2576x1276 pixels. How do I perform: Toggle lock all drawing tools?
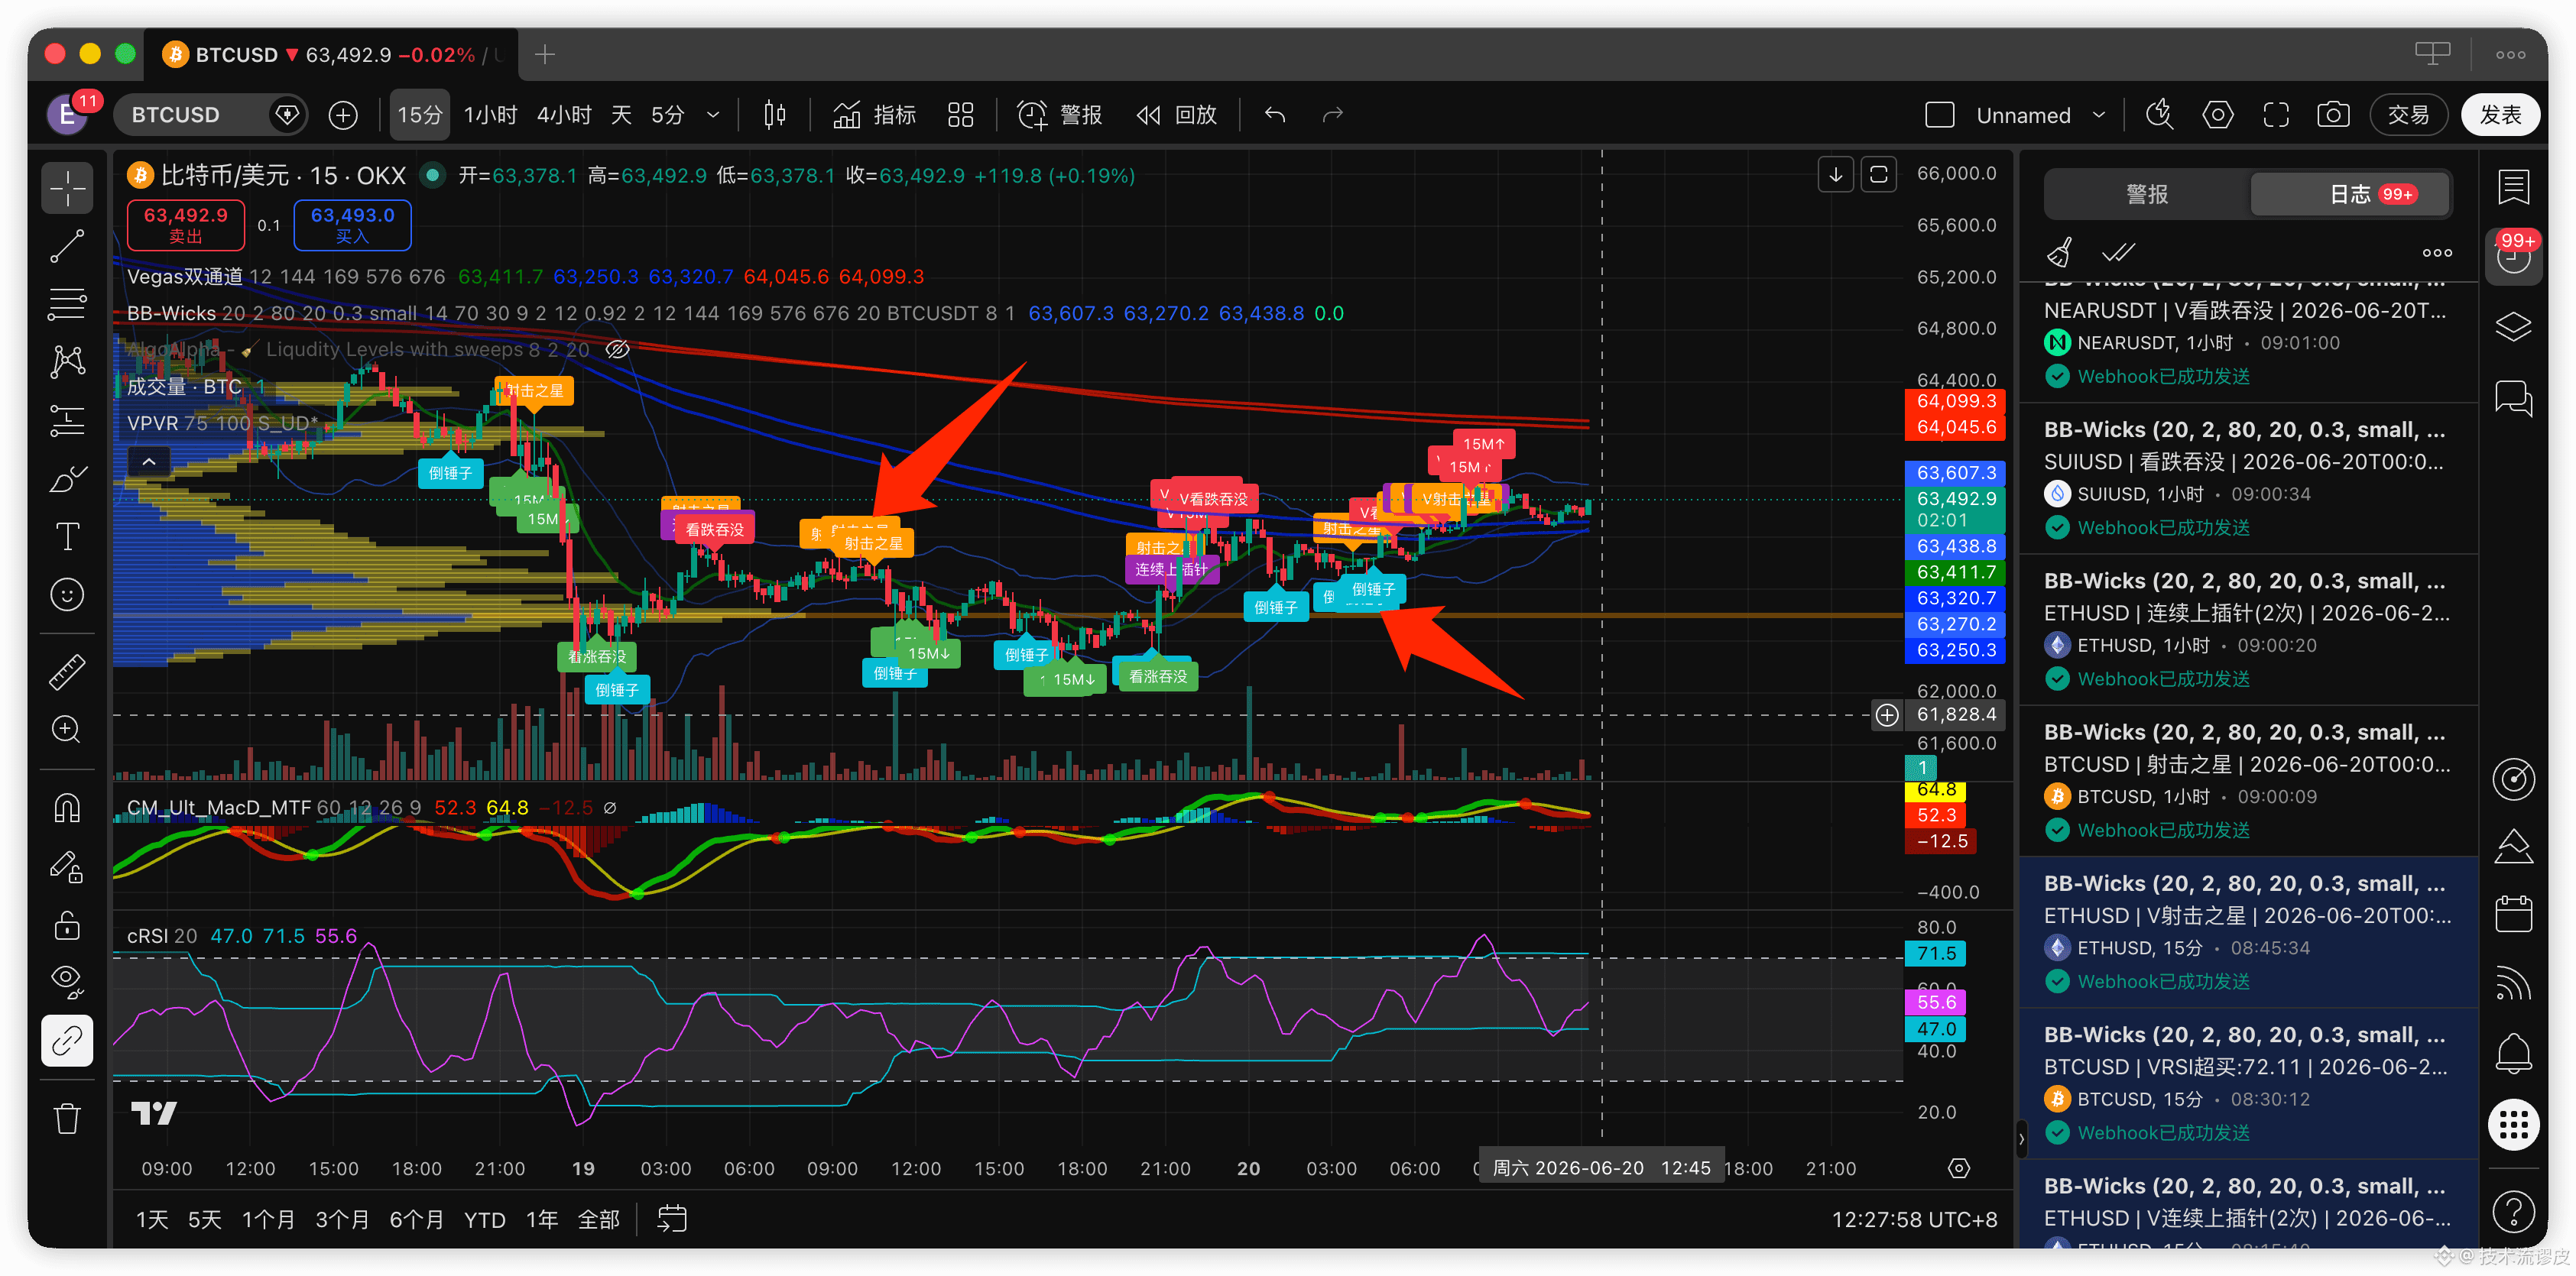click(67, 925)
